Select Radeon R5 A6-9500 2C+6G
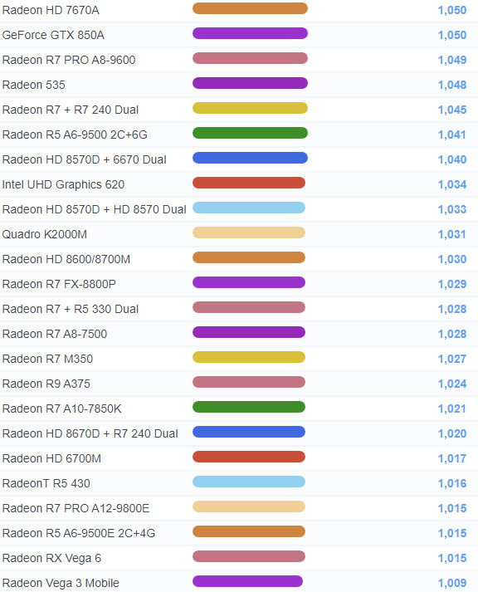Screen dimensions: 478x592 point(75,135)
